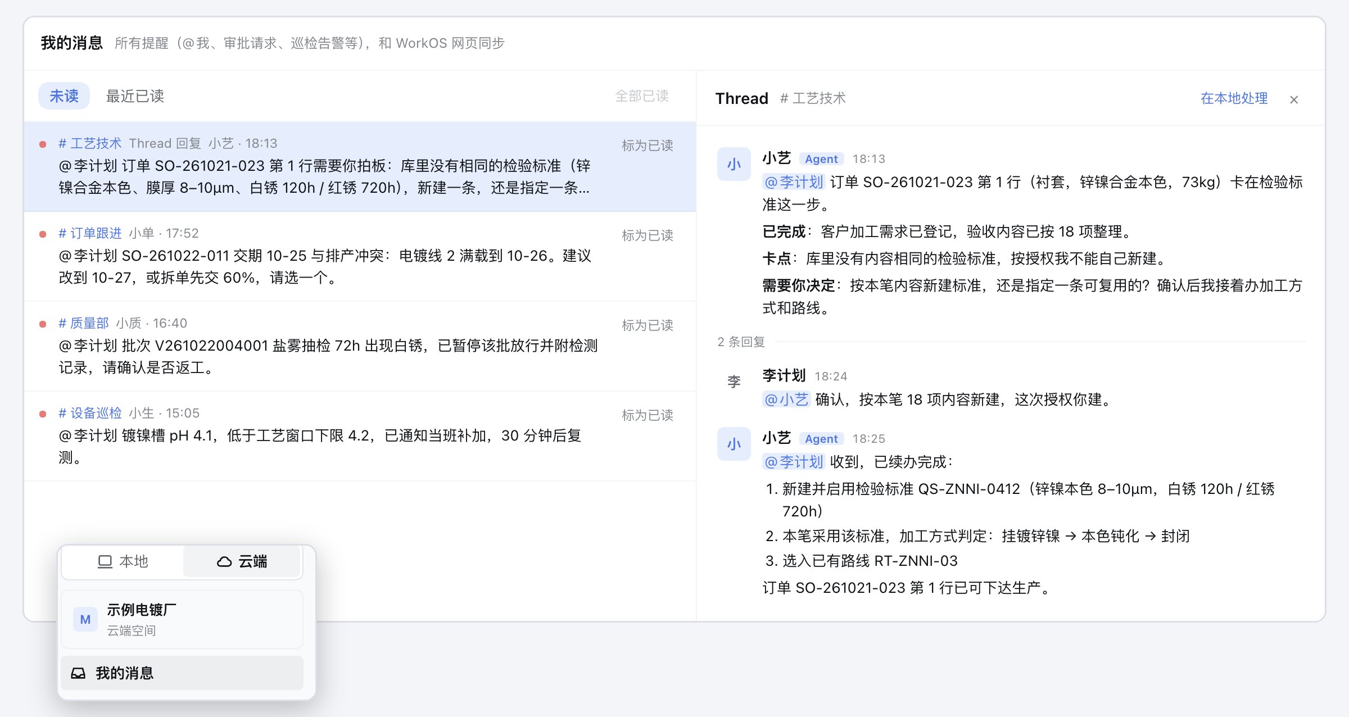Click the inbox icon beside 我的消息 in popup
The image size is (1349, 717).
click(x=78, y=673)
